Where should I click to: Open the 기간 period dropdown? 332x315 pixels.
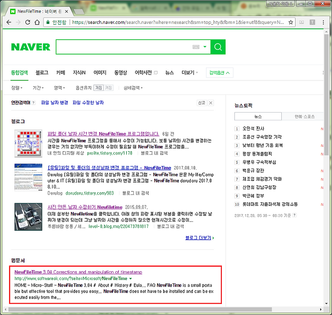click(x=38, y=88)
